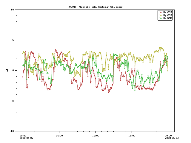Click the AC/MFI Magnetic Field plot title
Viewport: 191px width, 143px height.
point(95,7)
